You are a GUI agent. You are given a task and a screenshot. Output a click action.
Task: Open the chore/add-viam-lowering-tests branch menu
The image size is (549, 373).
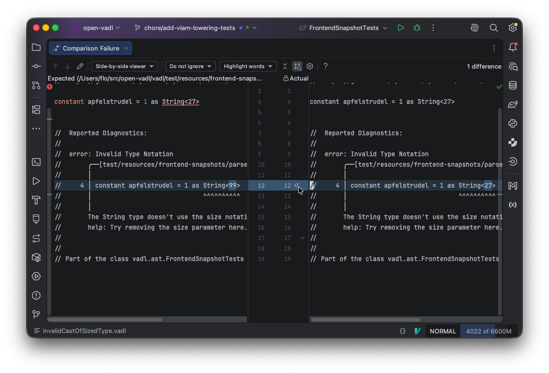click(189, 28)
